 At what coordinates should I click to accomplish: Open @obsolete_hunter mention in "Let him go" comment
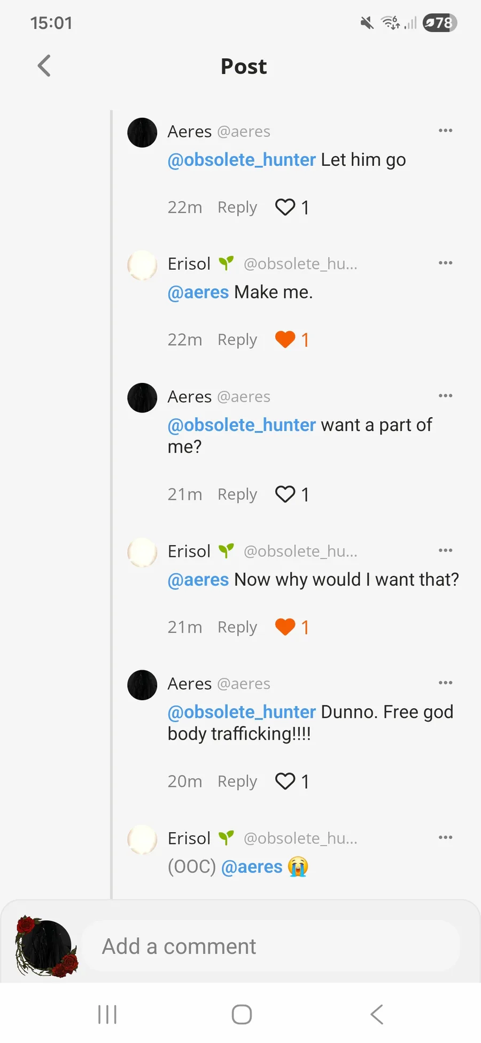pyautogui.click(x=242, y=160)
